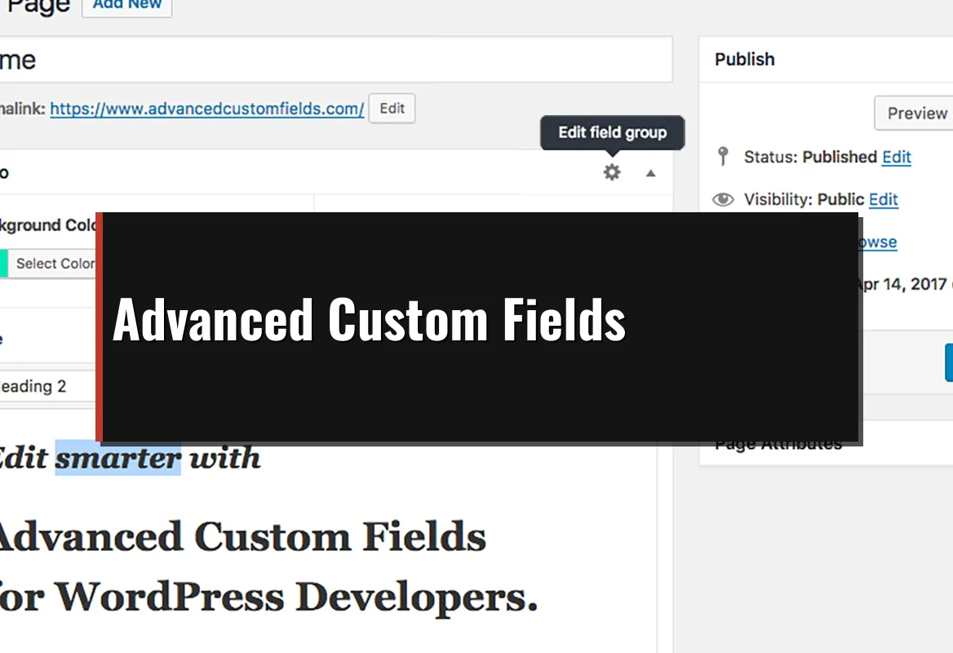Open the Heading 2 format dropdown
The height and width of the screenshot is (653, 953).
[x=45, y=386]
